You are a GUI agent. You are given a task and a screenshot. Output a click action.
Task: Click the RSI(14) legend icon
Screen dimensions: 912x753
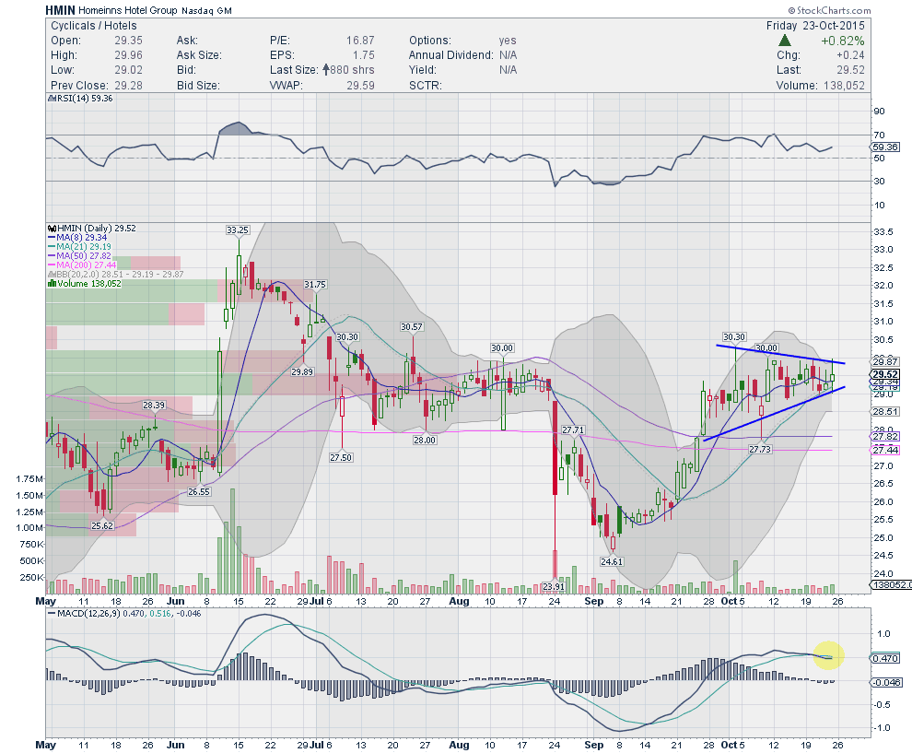[52, 99]
